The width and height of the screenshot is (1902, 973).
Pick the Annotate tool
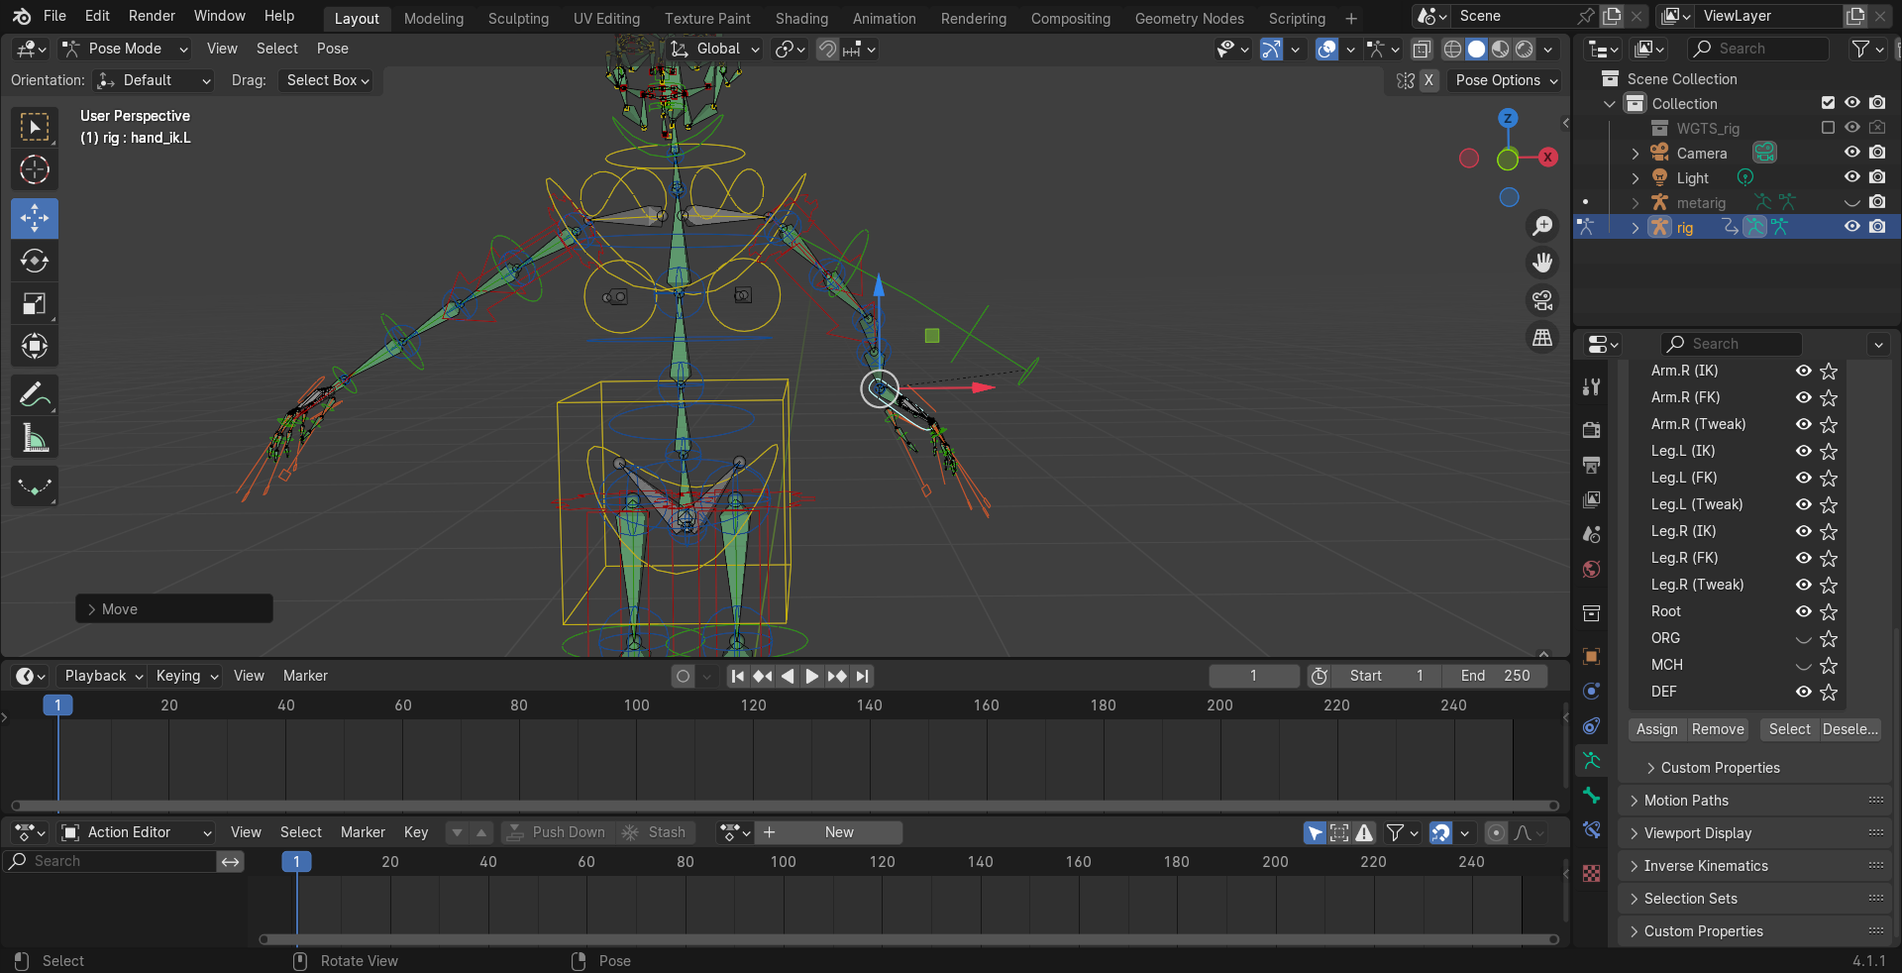(x=35, y=395)
